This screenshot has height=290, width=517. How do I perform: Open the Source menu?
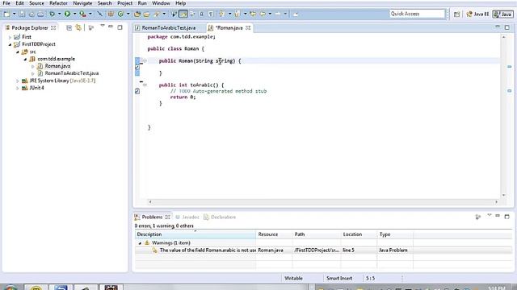point(36,3)
